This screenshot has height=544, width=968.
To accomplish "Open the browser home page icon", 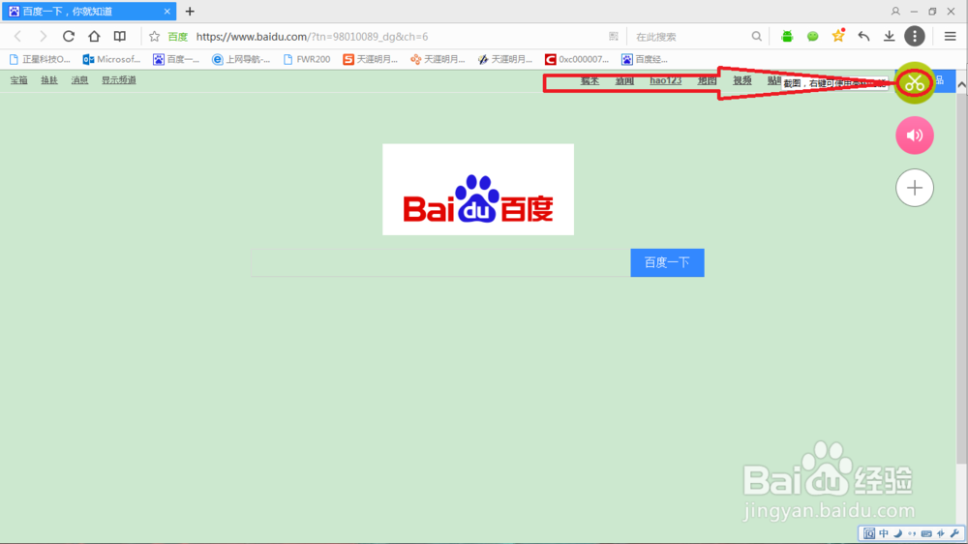I will 94,37.
